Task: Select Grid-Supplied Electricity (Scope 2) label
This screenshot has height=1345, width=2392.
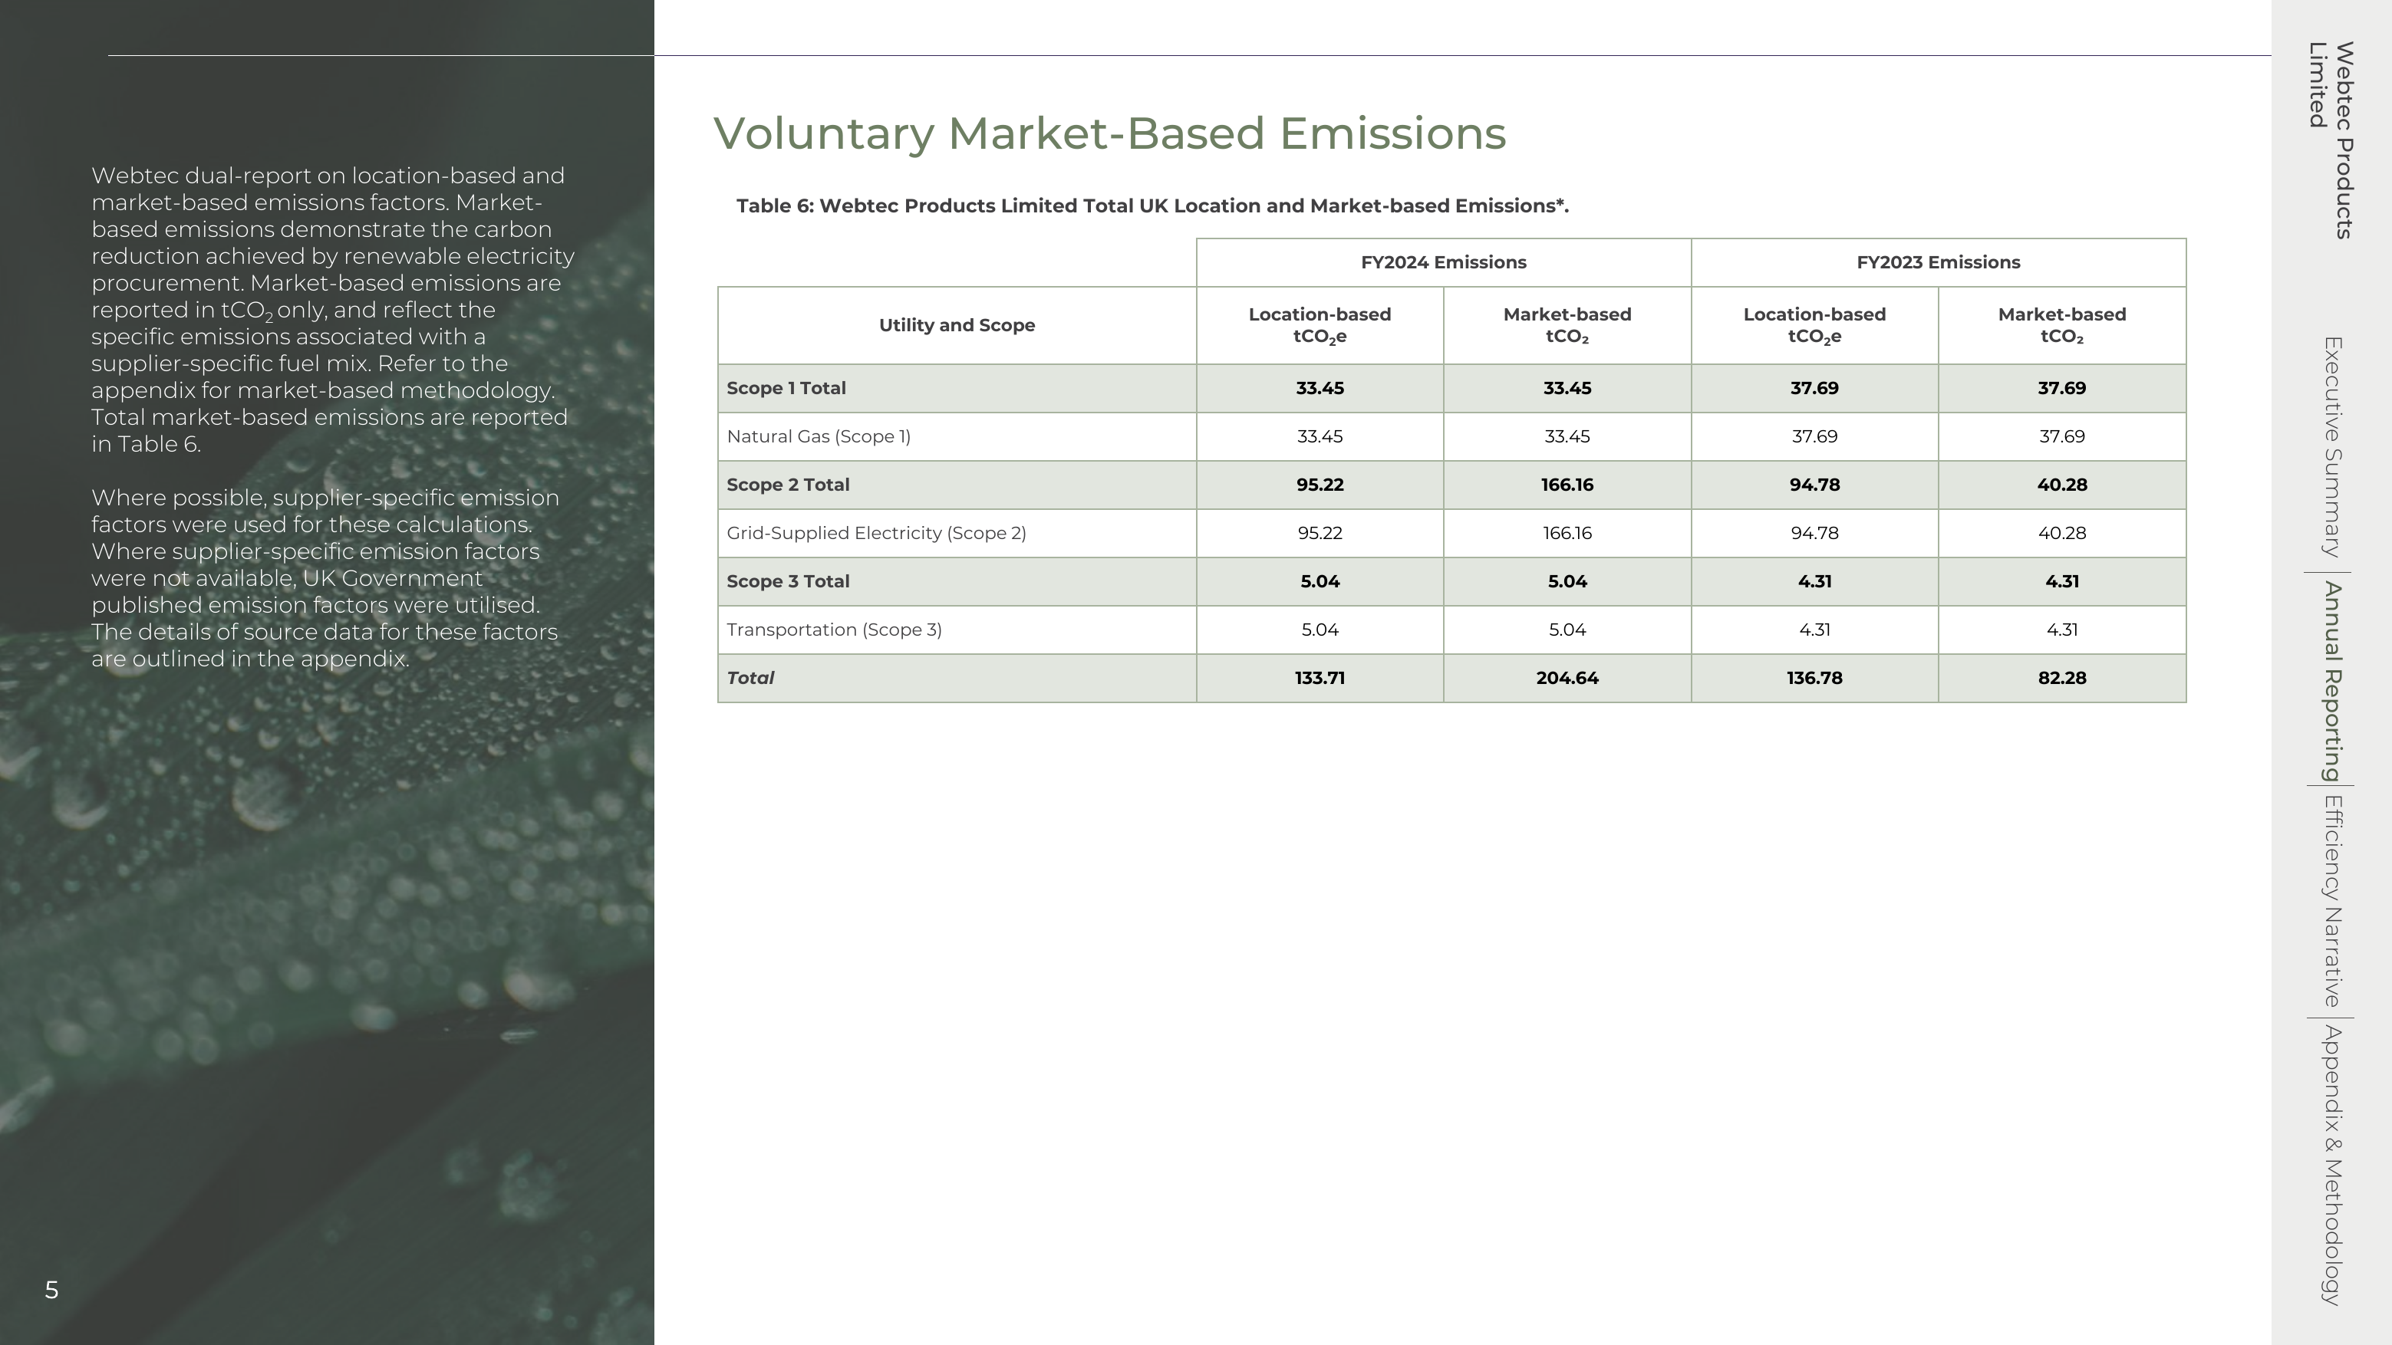Action: 875,533
